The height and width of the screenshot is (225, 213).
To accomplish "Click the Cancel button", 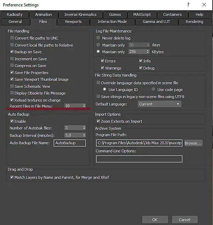I will (185, 220).
